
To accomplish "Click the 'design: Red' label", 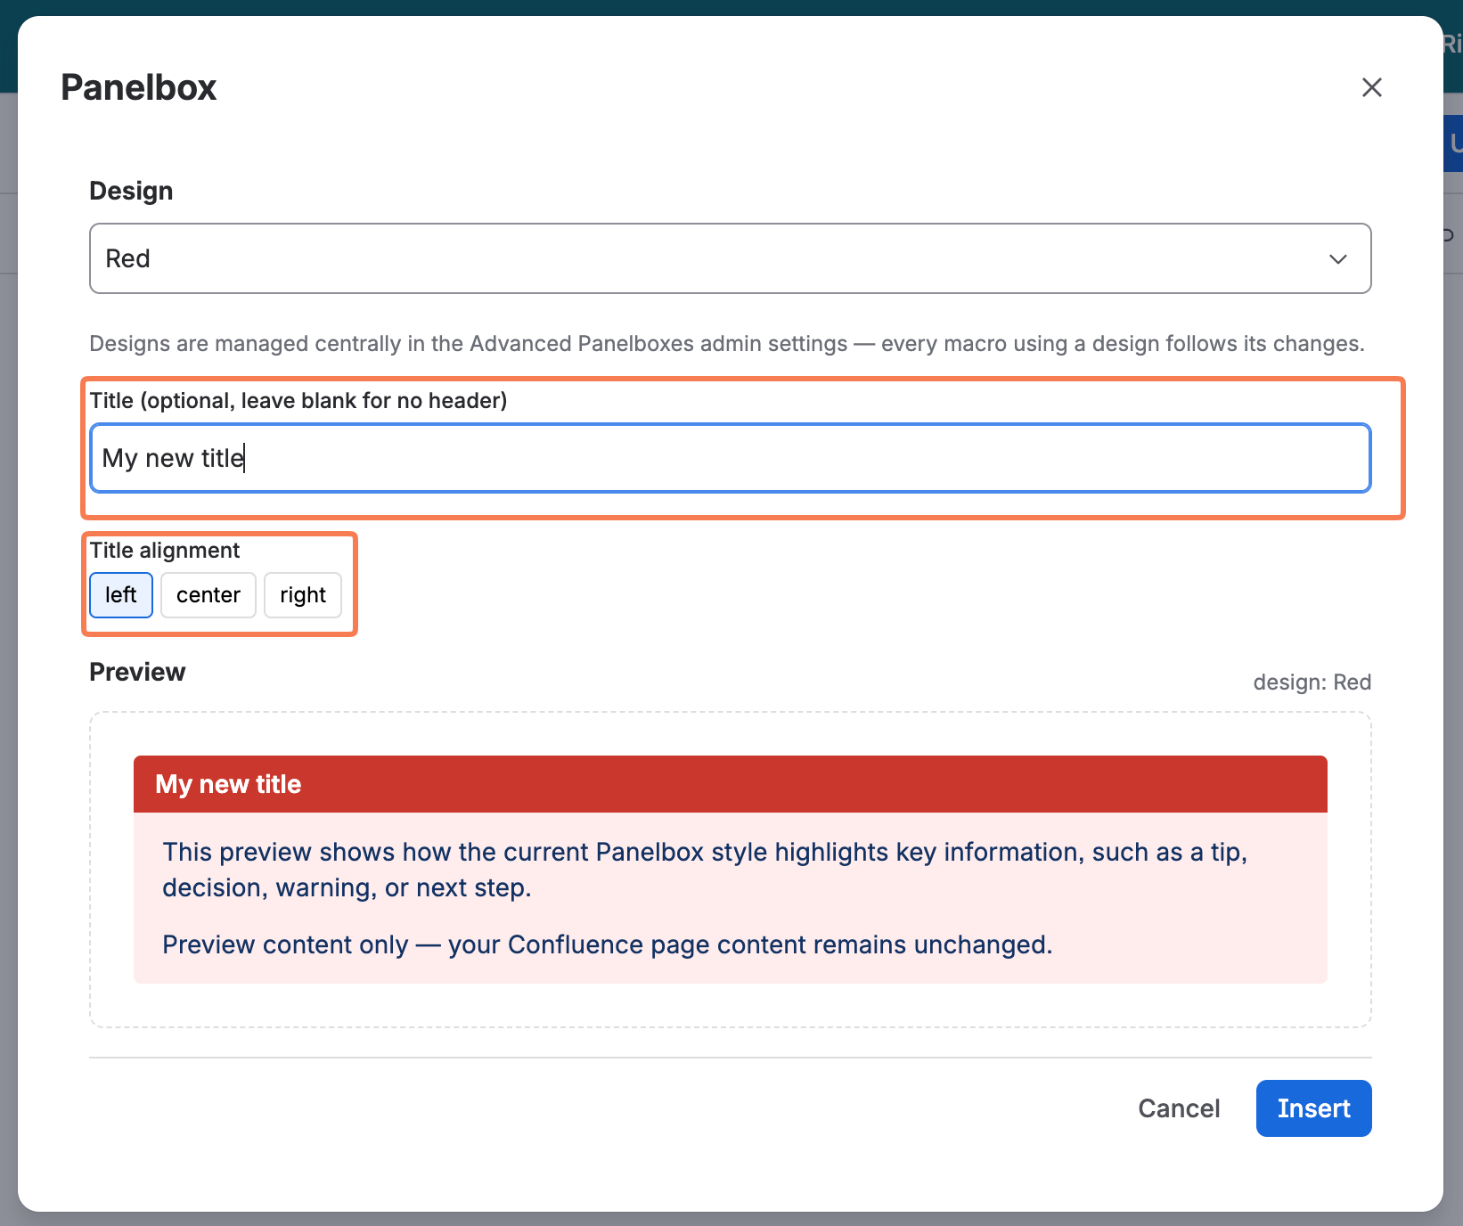I will point(1312,682).
